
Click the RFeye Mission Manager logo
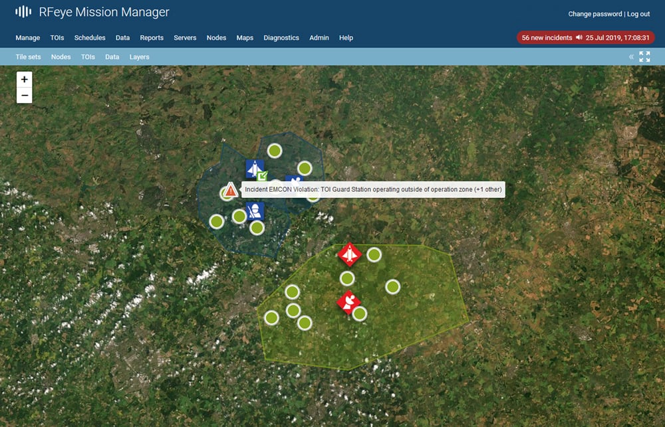pyautogui.click(x=92, y=12)
